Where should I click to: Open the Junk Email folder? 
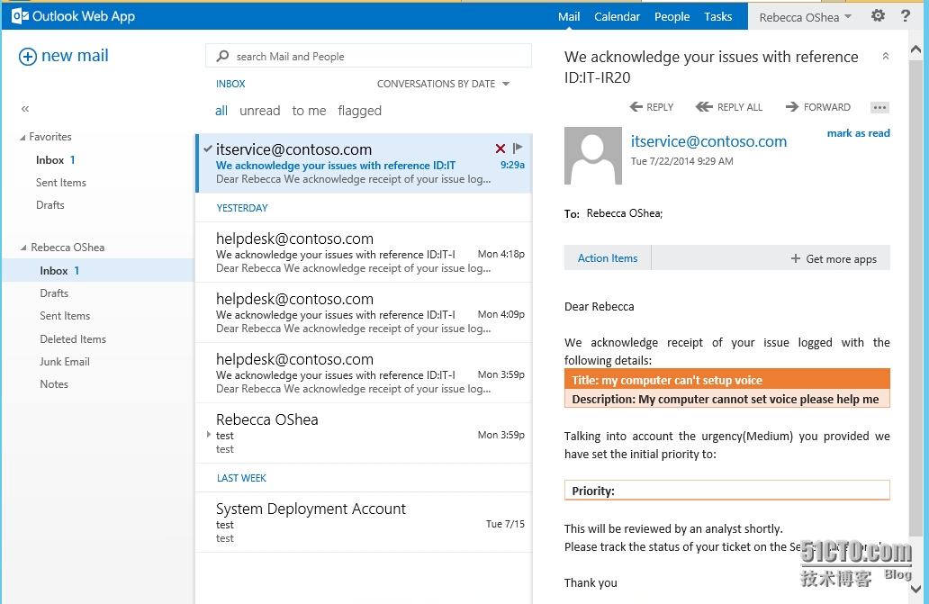point(65,361)
